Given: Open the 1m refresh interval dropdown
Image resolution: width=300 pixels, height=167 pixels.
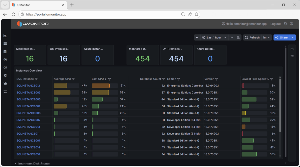Looking at the screenshot, I should 266,37.
